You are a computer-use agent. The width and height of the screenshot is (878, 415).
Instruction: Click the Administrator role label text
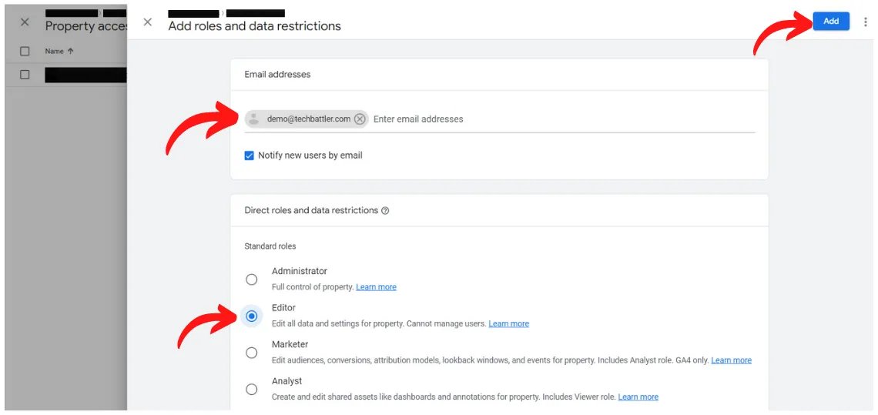[299, 271]
